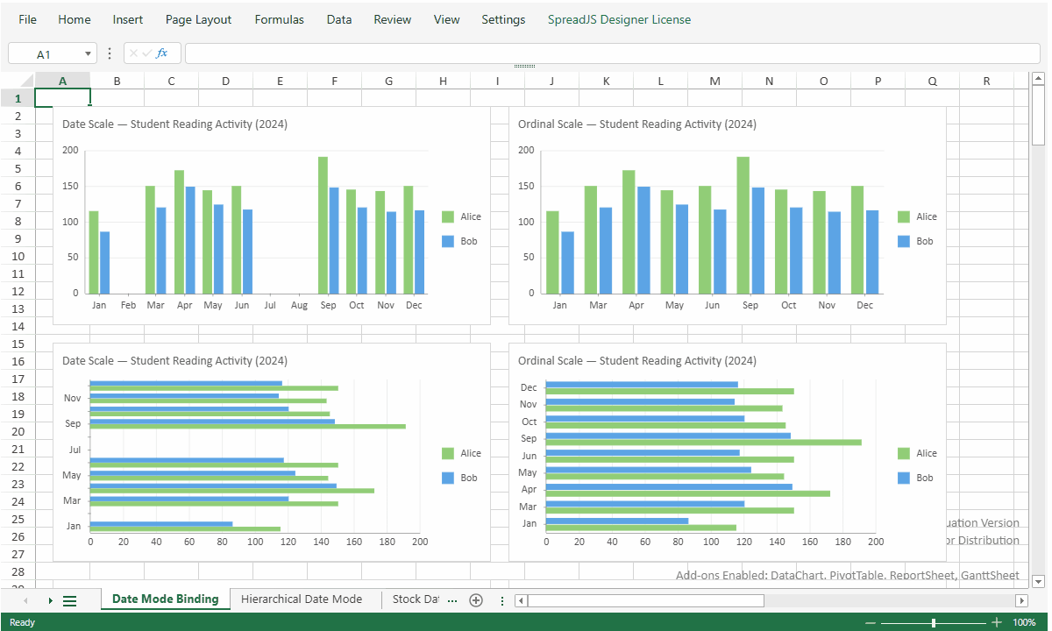Select the Date Mode Binding sheet tab
The image size is (1052, 631).
pyautogui.click(x=165, y=599)
